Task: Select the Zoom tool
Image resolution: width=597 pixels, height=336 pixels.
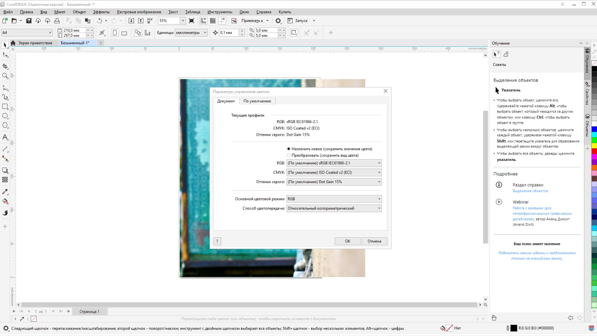Action: tap(5, 76)
